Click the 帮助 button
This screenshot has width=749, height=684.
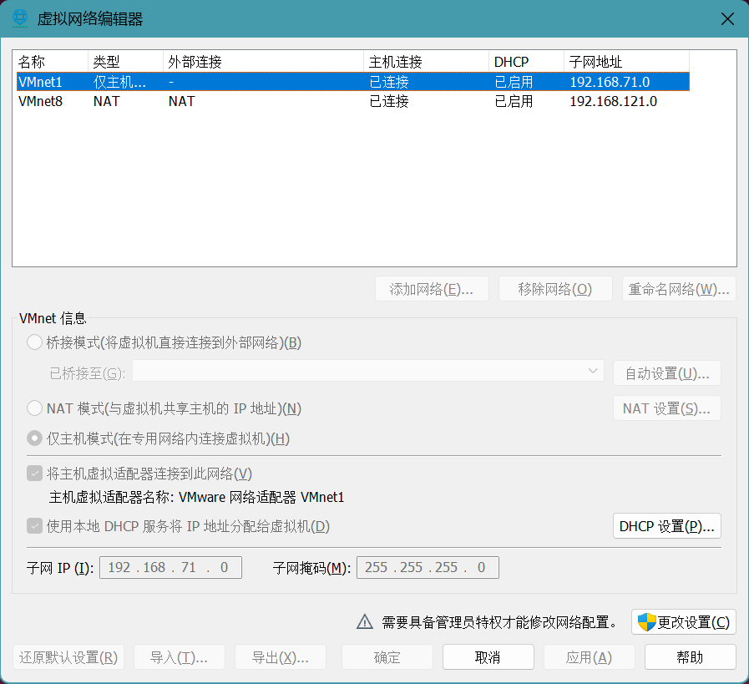[690, 657]
